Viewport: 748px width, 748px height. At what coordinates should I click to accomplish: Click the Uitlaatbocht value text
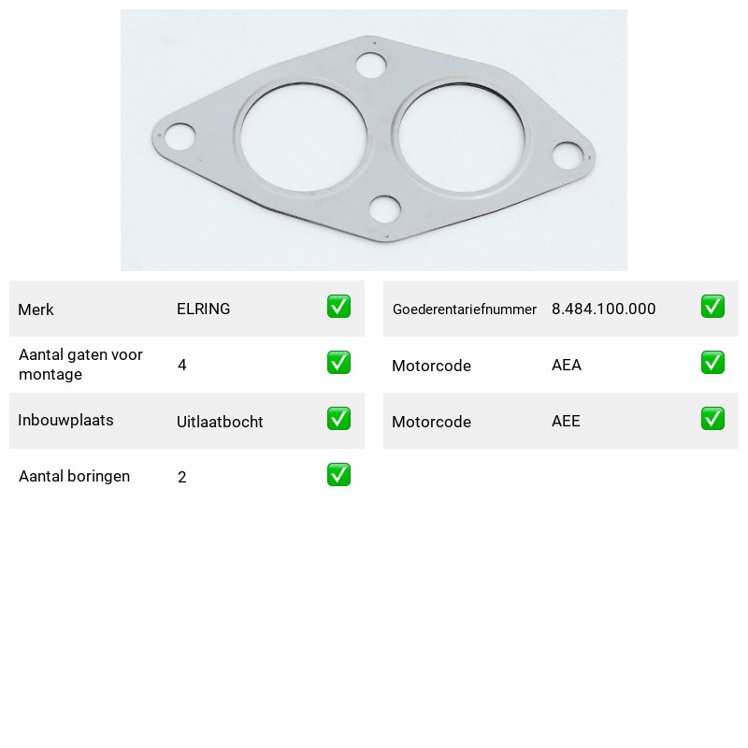coord(220,422)
